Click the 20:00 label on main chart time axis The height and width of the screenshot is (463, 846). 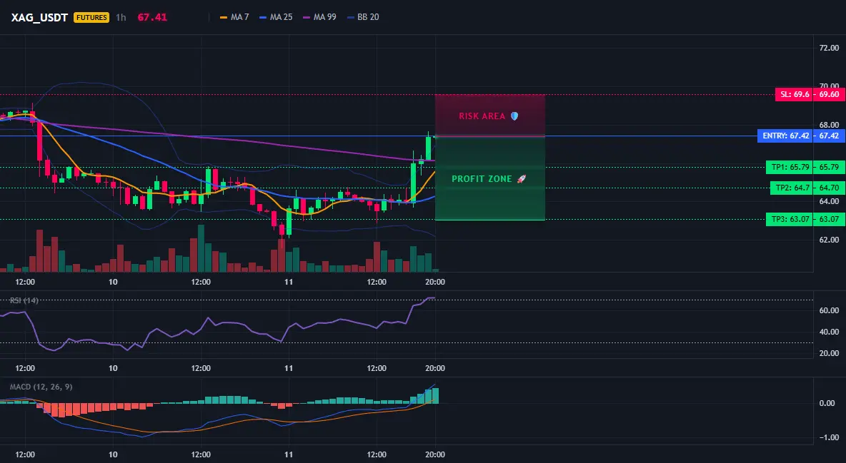click(435, 282)
